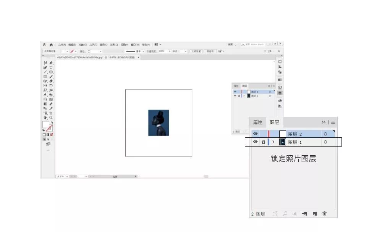Switch to the 属性 tab in enlarged panel
The height and width of the screenshot is (232, 382).
[x=258, y=122]
